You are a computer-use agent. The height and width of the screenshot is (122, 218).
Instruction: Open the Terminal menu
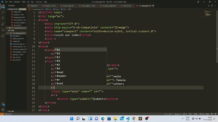point(39,2)
